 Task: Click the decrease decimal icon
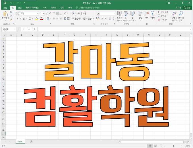coord(113,18)
